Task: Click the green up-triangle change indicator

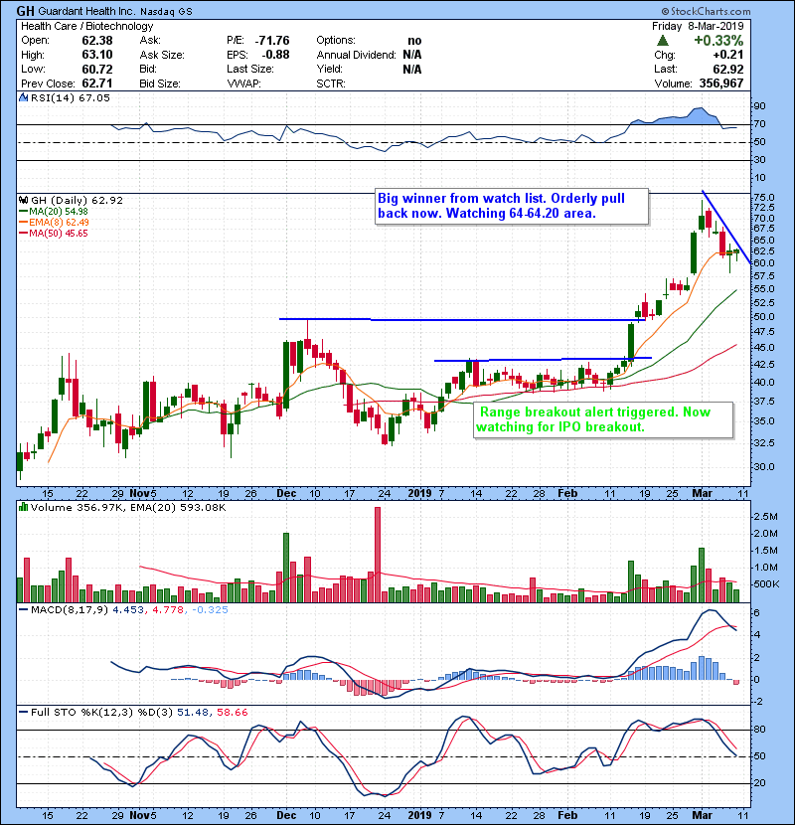Action: (663, 40)
